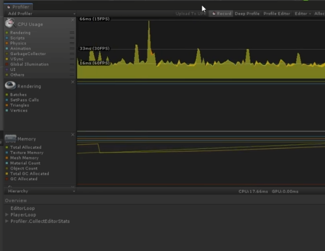Viewport: 325px width, 251px height.
Task: Enable Deep Profile
Action: 247,13
